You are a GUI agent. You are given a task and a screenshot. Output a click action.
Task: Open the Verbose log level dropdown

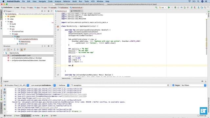(63, 85)
